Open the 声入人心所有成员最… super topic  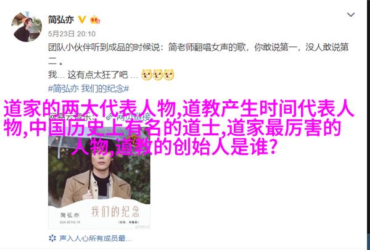[96, 238]
